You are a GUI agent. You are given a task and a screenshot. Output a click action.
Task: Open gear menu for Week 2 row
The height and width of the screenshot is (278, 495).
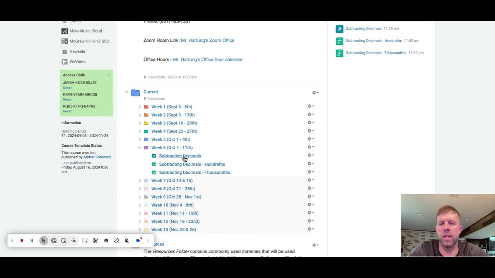click(x=311, y=114)
